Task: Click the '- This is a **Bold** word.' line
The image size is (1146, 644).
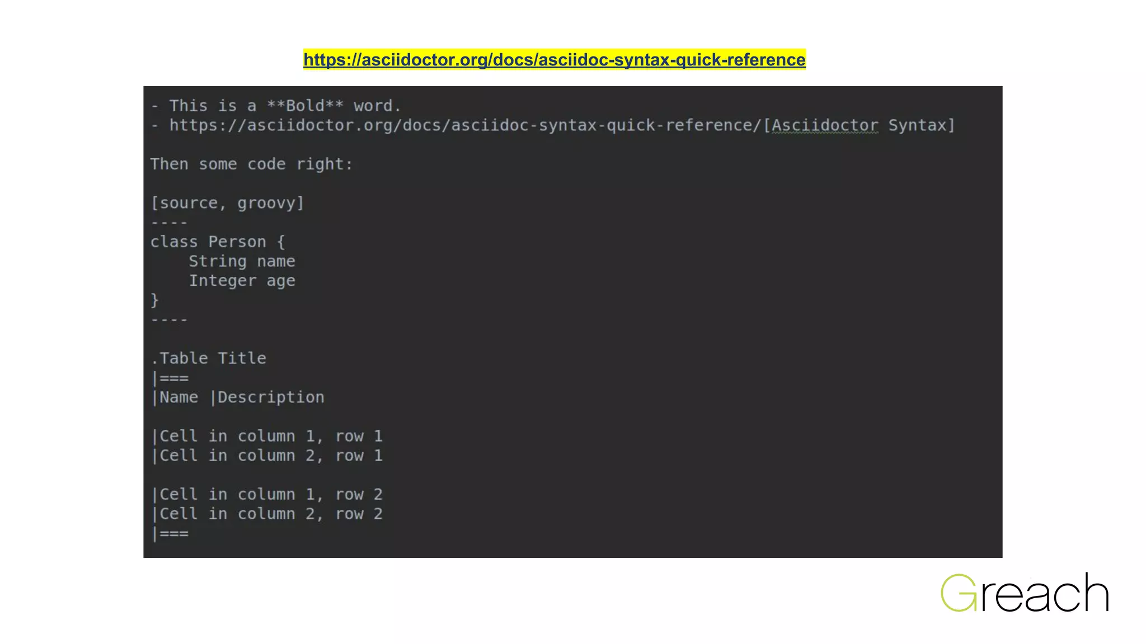Action: coord(276,106)
